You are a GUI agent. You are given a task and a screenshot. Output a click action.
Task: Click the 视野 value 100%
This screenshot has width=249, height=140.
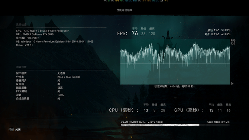point(61,95)
